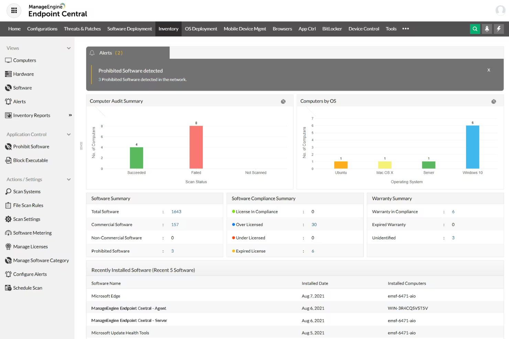
Task: Click Commercial Software count 157
Action: 175,225
